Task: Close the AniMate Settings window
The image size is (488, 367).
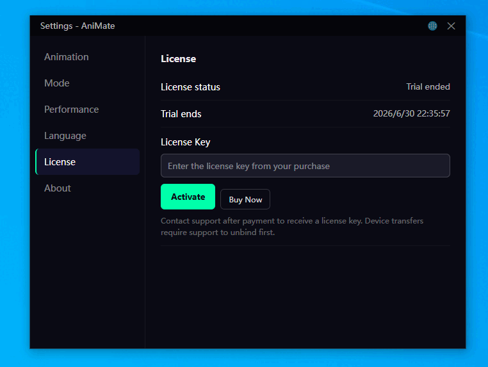Action: pos(451,26)
